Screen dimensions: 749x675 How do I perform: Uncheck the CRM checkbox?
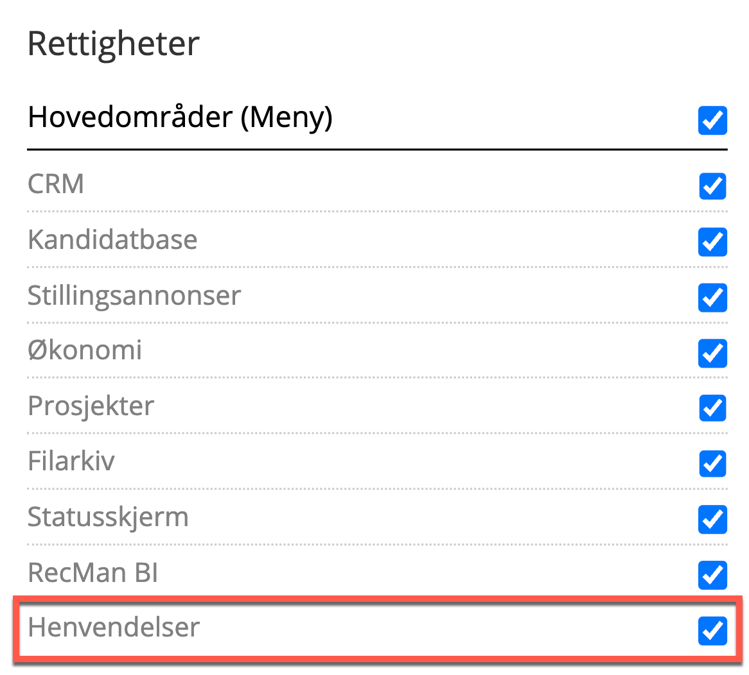coord(712,186)
